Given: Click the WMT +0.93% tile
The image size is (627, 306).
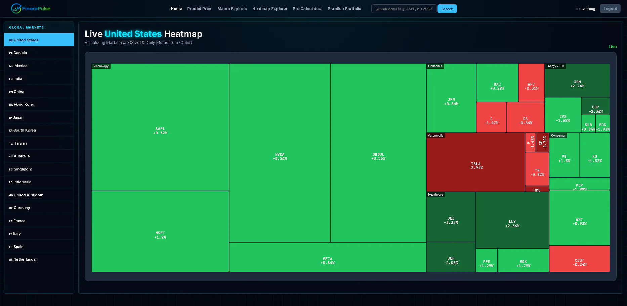Looking at the screenshot, I should [579, 218].
